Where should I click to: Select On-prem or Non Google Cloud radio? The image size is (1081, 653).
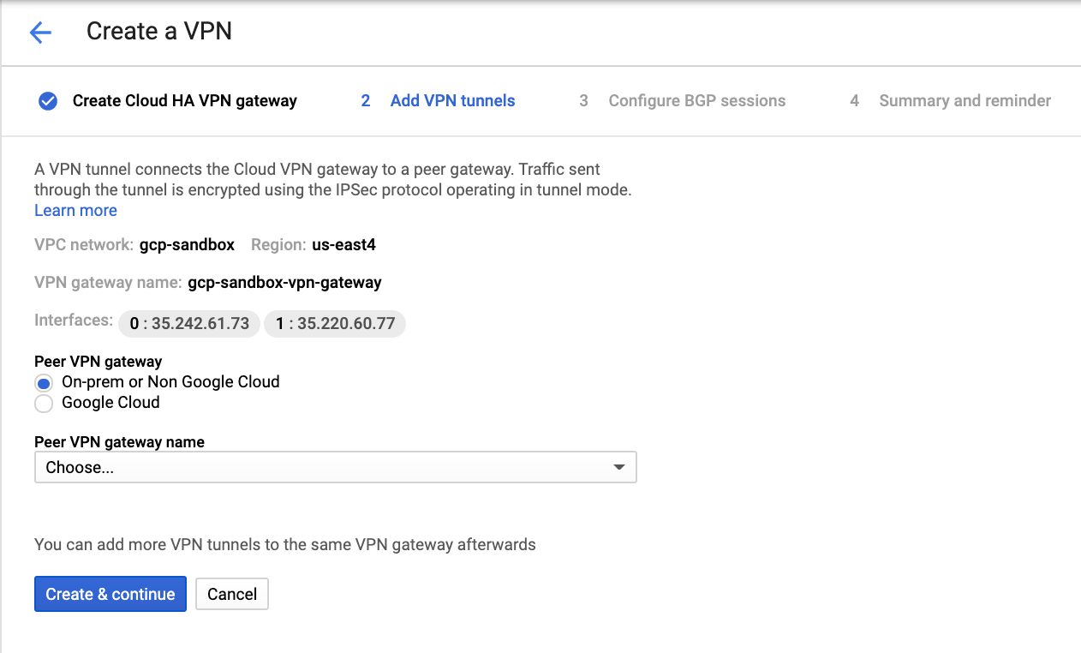(x=44, y=383)
